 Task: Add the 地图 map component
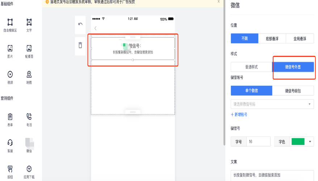[29, 74]
